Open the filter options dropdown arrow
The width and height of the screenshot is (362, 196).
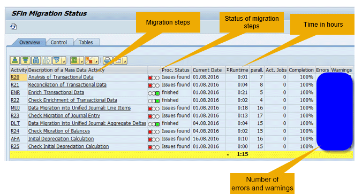pos(64,61)
